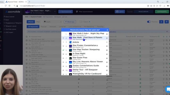This screenshot has width=170, height=95.
Task: Select Sky Live: Heavens Above Viewer result
Action: (88, 61)
